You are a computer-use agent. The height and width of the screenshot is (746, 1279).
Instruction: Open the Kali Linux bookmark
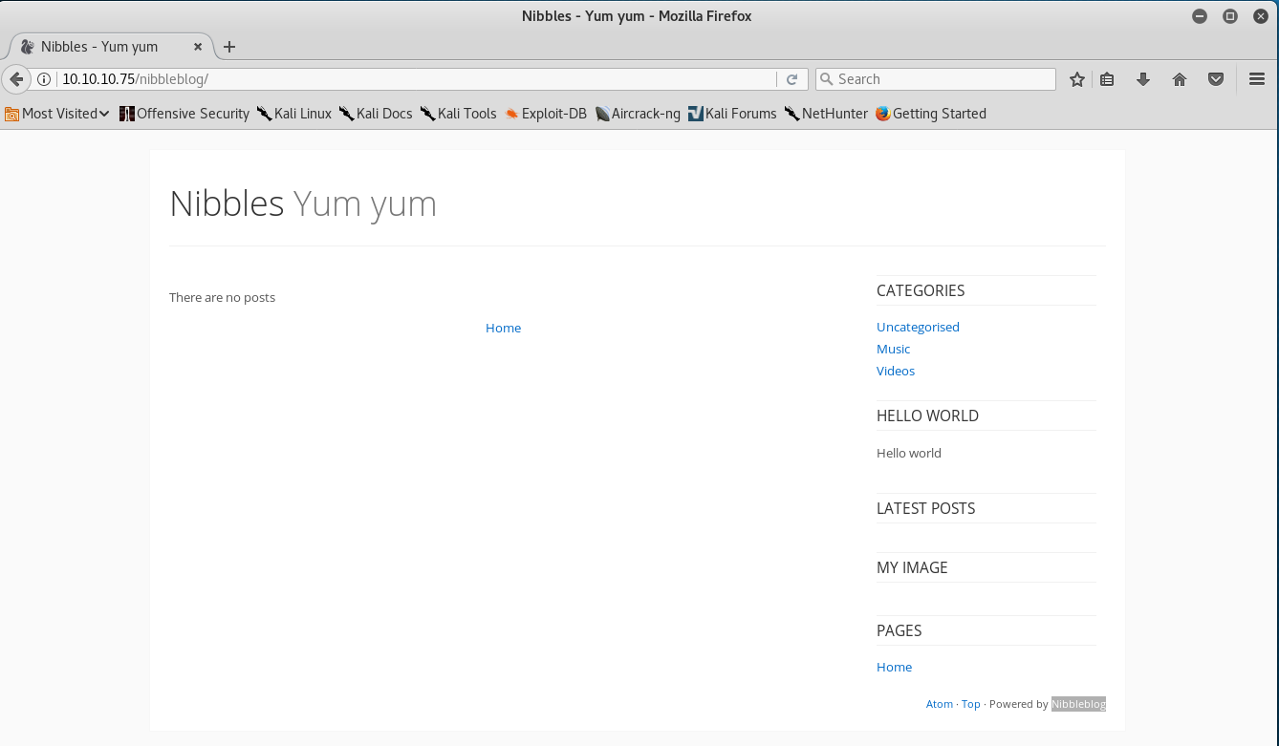click(x=294, y=114)
